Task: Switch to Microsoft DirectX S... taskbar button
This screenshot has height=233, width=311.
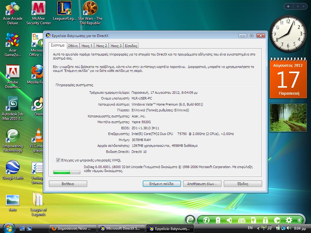Action: pyautogui.click(x=121, y=228)
